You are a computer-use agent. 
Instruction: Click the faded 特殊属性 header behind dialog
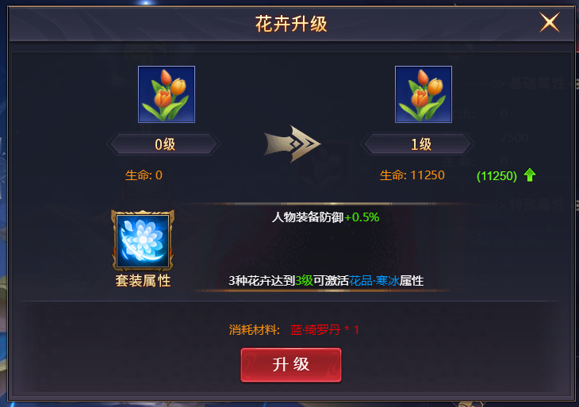537,204
